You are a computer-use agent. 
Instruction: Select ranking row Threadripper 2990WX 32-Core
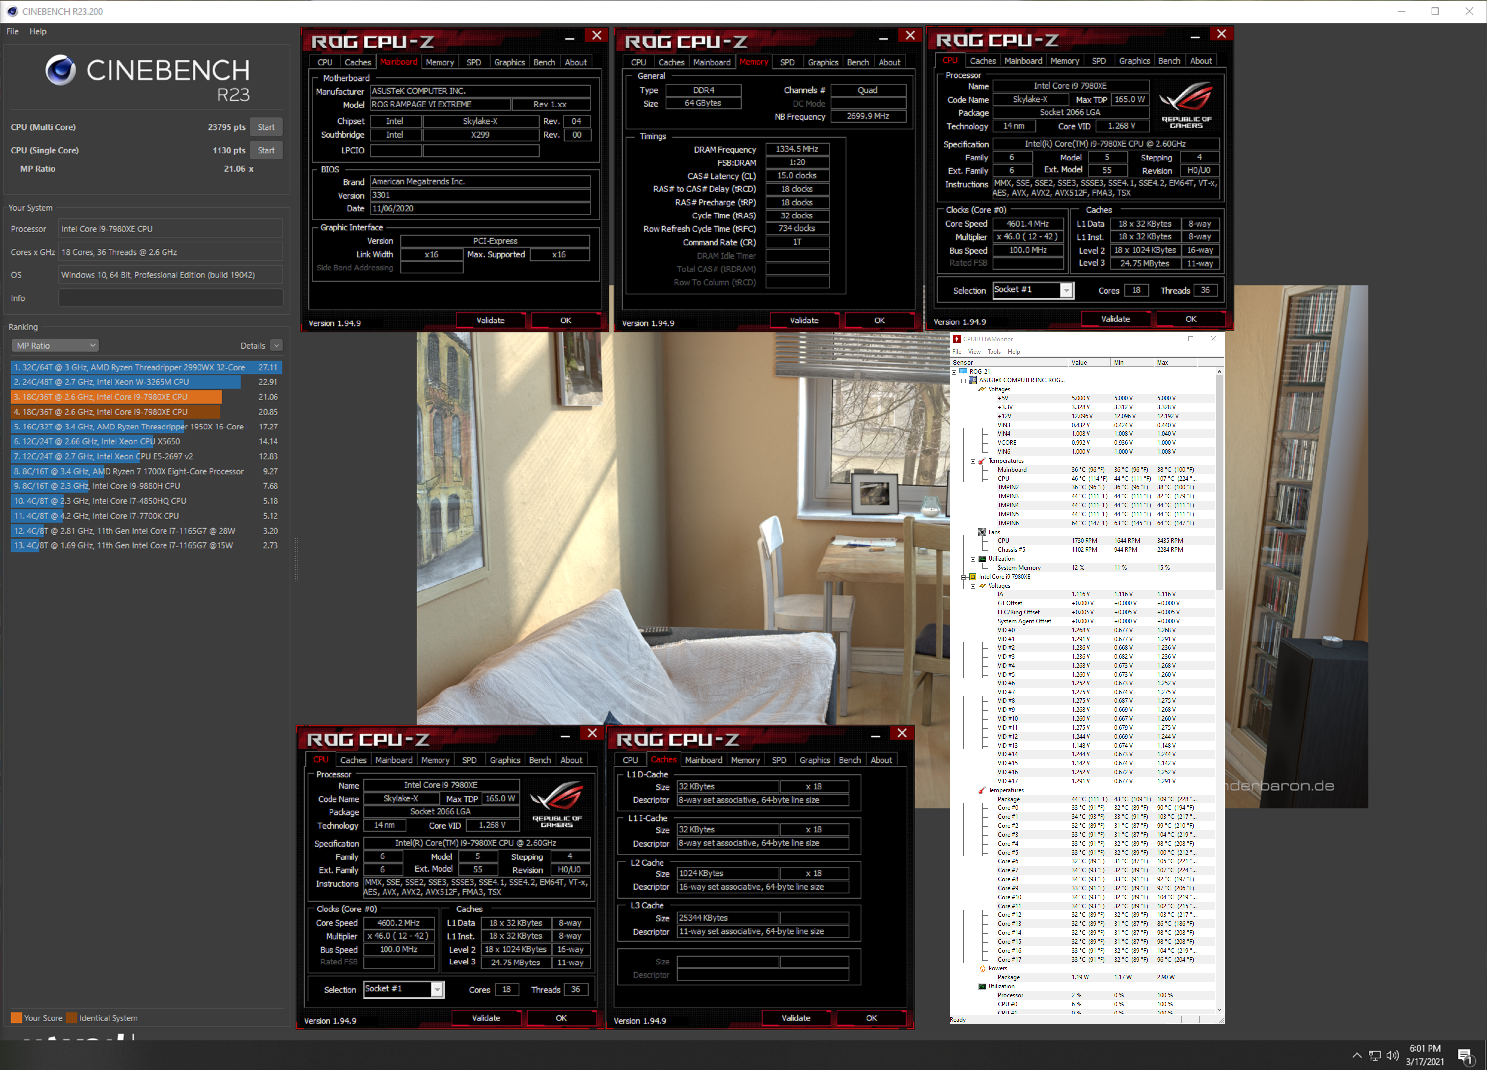point(146,367)
